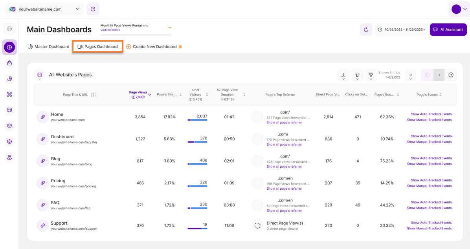The image size is (470, 249).
Task: Open the export table icon menu
Action: (343, 75)
